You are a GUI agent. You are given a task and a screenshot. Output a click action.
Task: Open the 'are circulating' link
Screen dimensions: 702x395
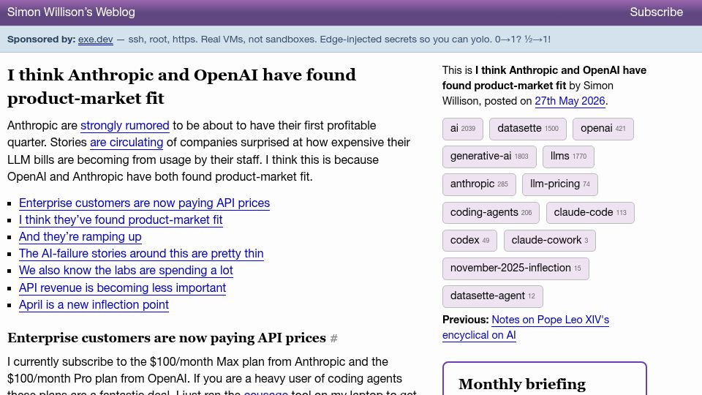pyautogui.click(x=127, y=143)
